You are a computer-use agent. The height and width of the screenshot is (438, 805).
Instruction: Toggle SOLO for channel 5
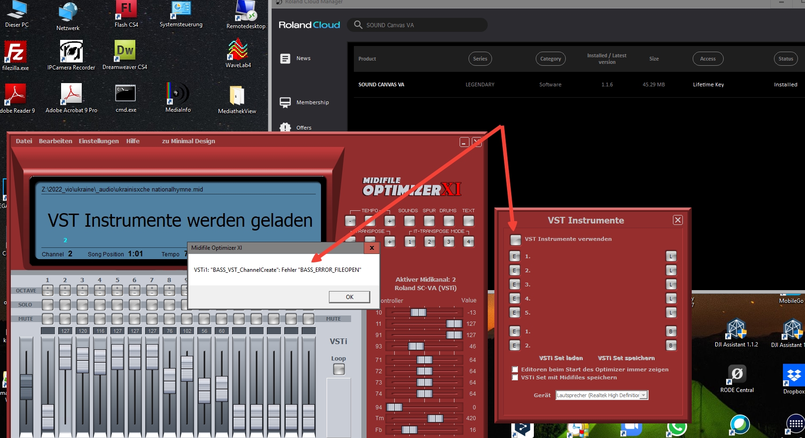[117, 305]
